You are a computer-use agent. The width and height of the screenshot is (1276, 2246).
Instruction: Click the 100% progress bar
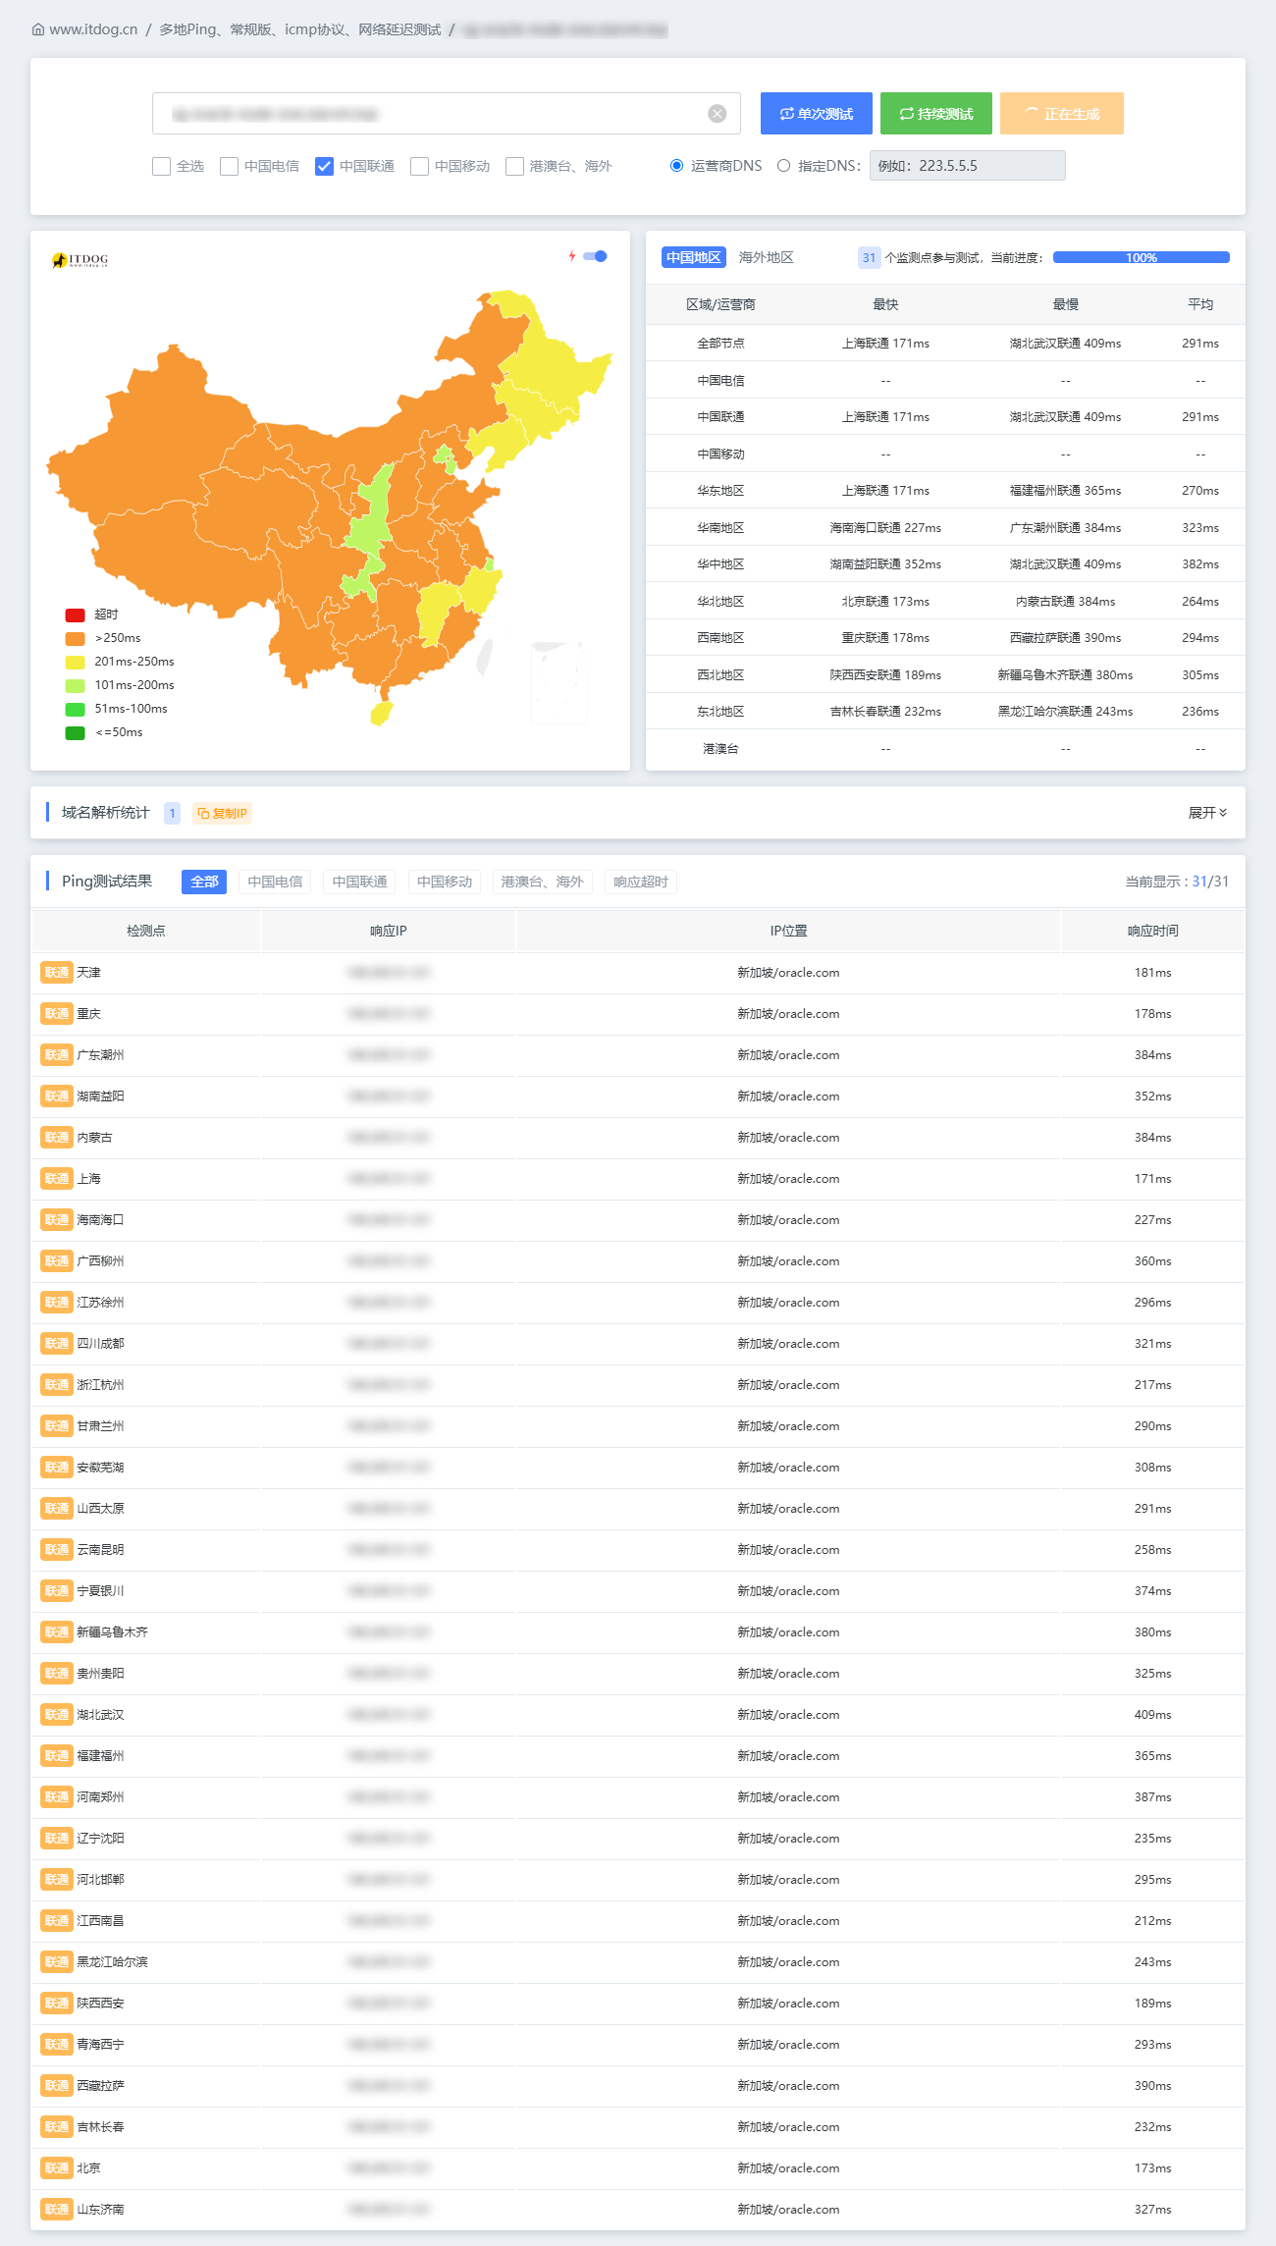1142,257
